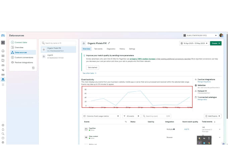This screenshot has height=154, width=228.
Task: Click the 4.4/10 event match quality link
Action: (186, 129)
